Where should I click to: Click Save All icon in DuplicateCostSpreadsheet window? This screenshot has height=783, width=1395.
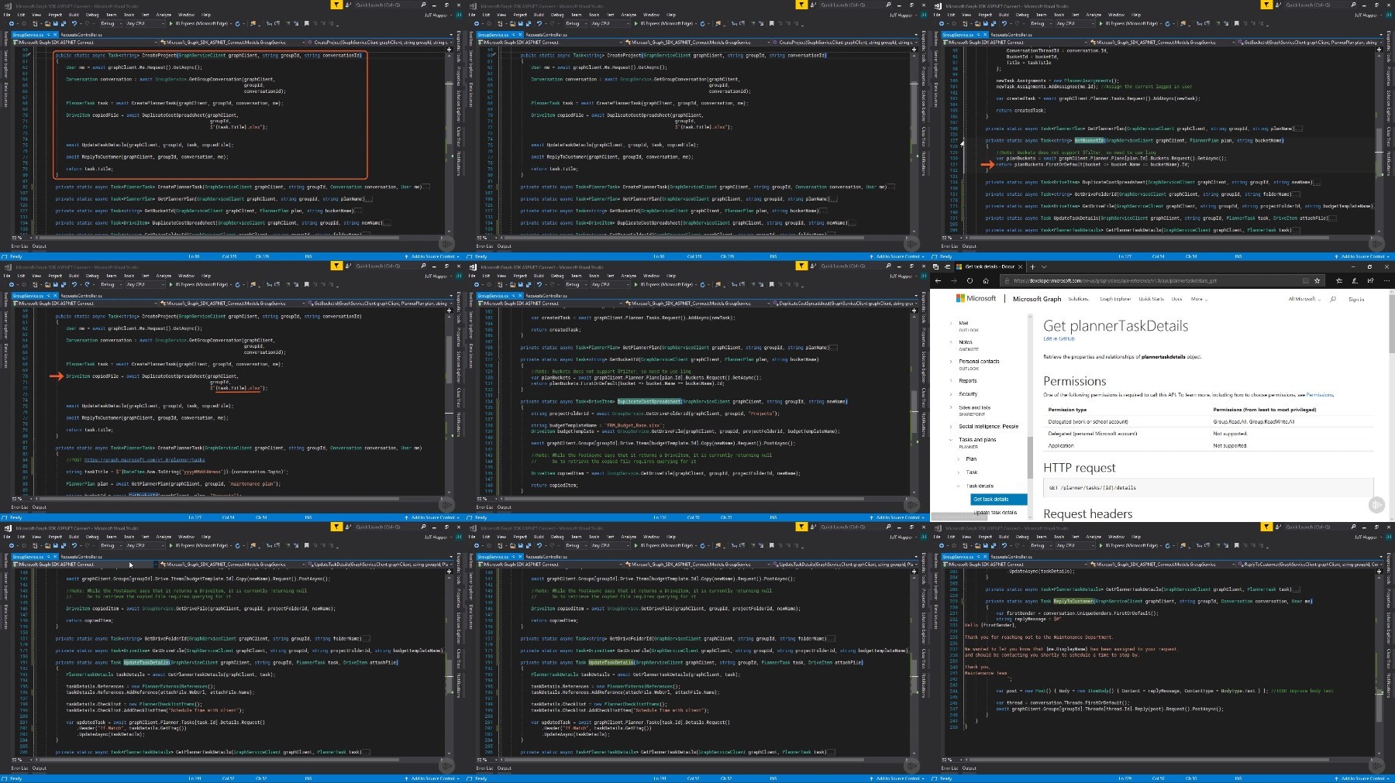tap(529, 284)
